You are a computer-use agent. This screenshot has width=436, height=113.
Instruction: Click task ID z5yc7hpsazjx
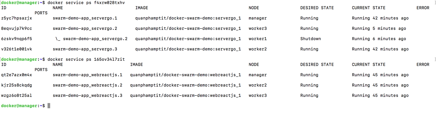tap(16, 18)
